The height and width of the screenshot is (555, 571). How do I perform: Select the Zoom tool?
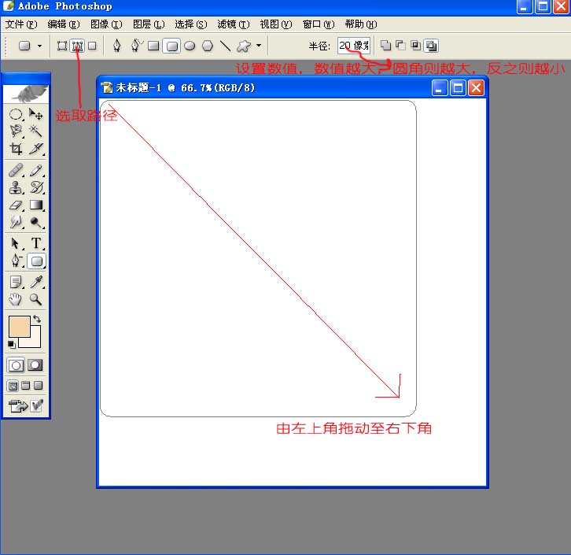tap(35, 300)
